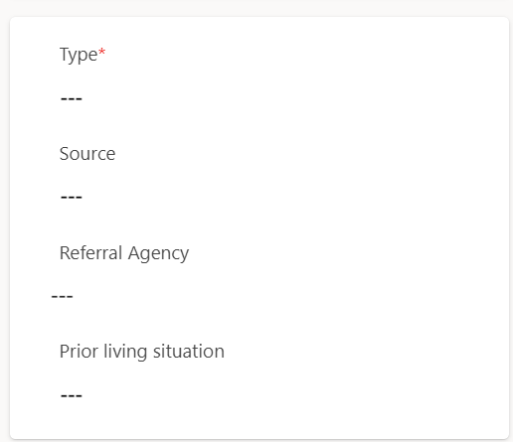Open the Type field showing dashes
513x442 pixels.
72,98
